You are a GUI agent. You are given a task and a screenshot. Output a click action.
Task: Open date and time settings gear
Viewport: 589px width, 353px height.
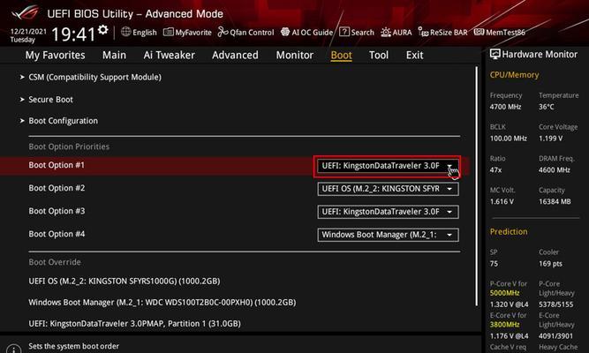pos(103,30)
